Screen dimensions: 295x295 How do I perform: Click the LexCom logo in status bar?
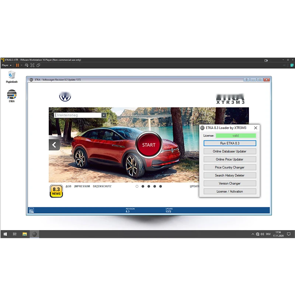[x=31, y=211]
